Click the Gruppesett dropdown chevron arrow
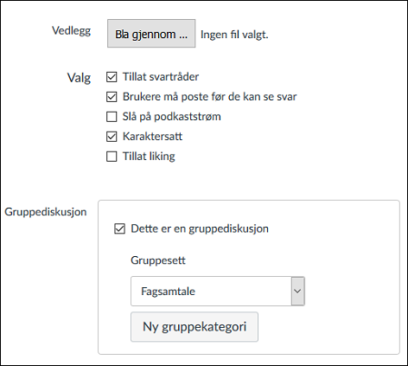The image size is (408, 366). 297,292
